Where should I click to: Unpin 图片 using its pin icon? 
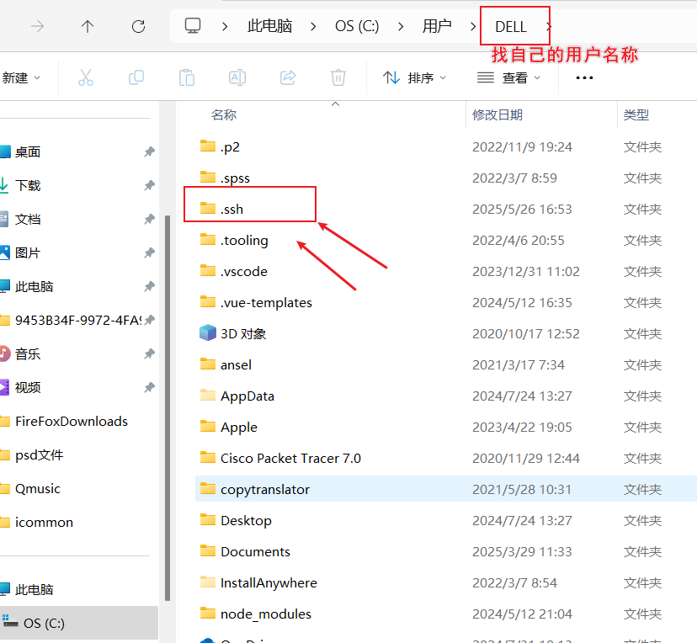tap(149, 252)
